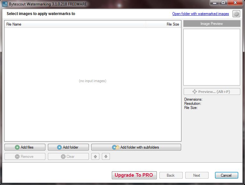Sort by the File Size column header

click(164, 24)
